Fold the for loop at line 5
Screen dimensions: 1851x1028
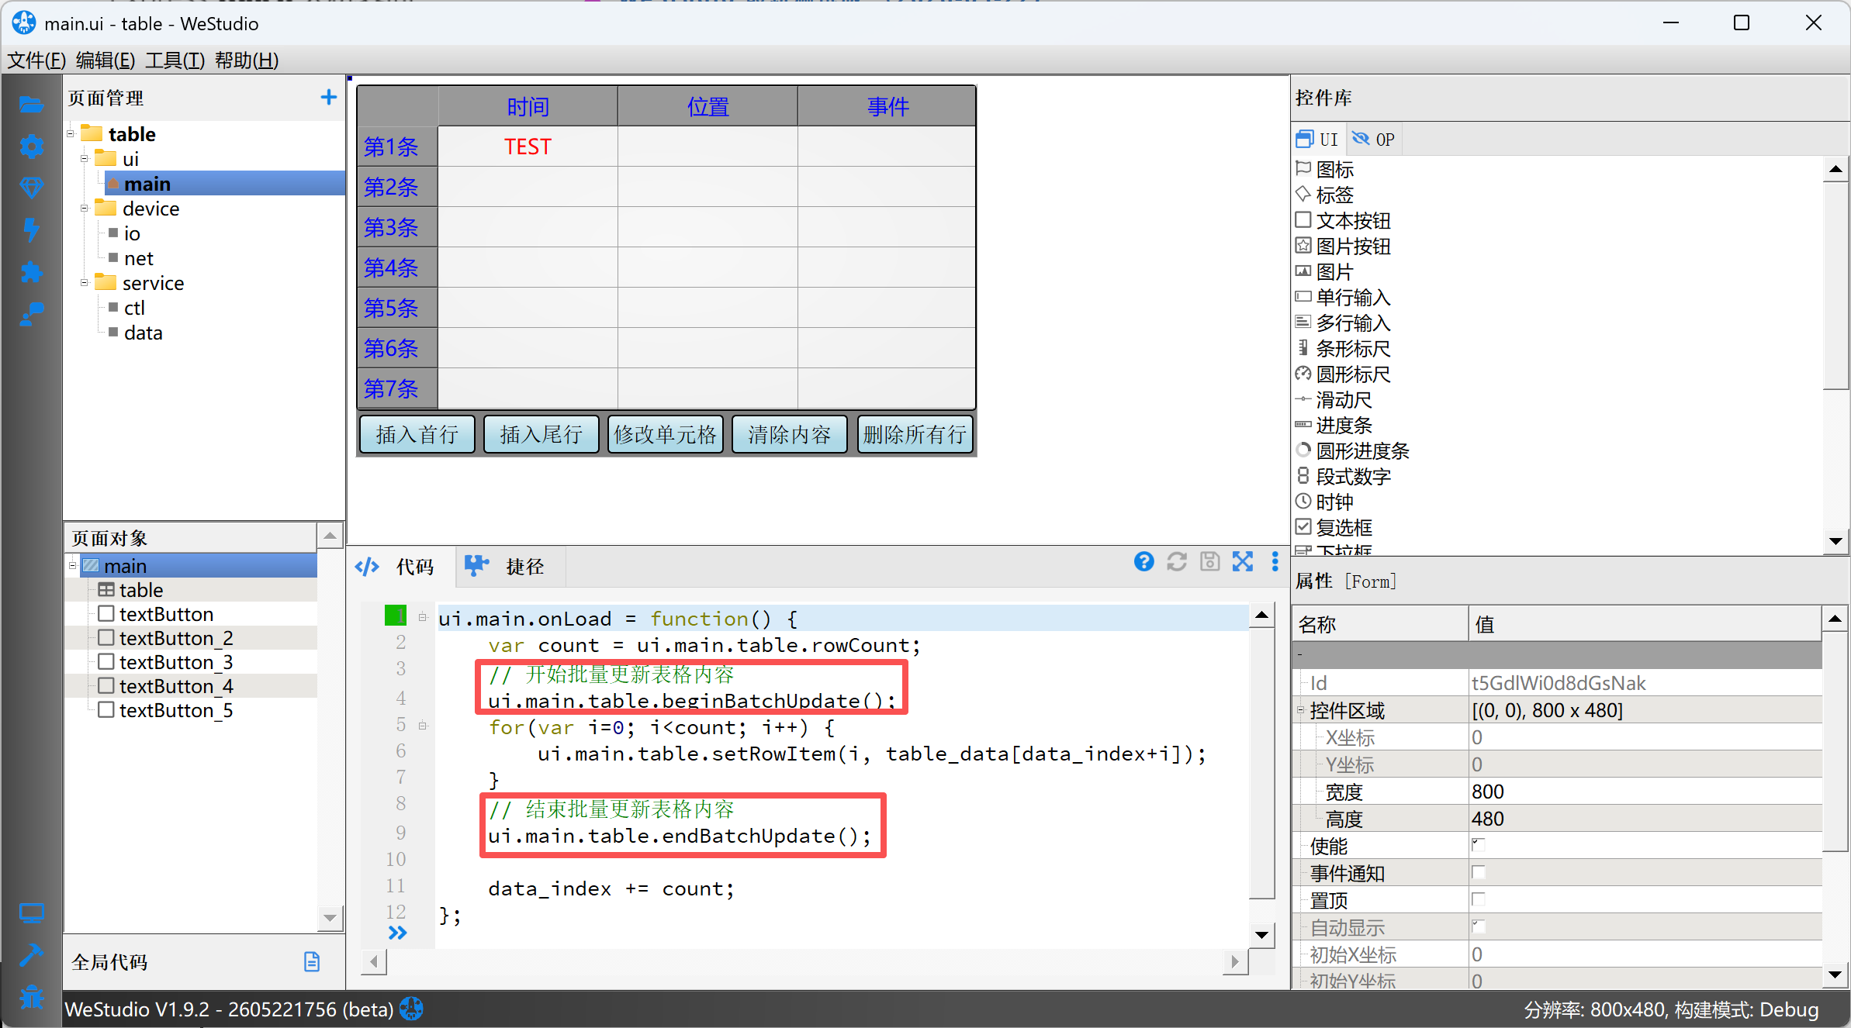[423, 726]
